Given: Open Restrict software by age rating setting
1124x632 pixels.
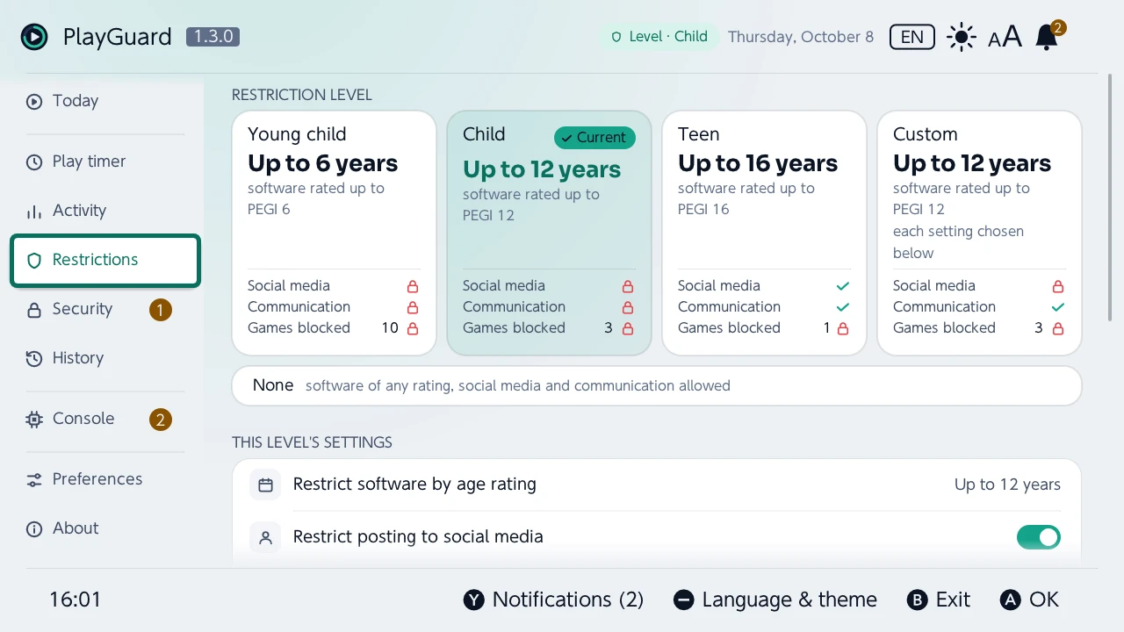Looking at the screenshot, I should tap(657, 485).
